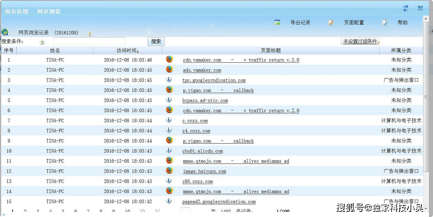Click the info icon beside pagead2.googlesyndication.com
433x217 pixels.
(x=169, y=201)
